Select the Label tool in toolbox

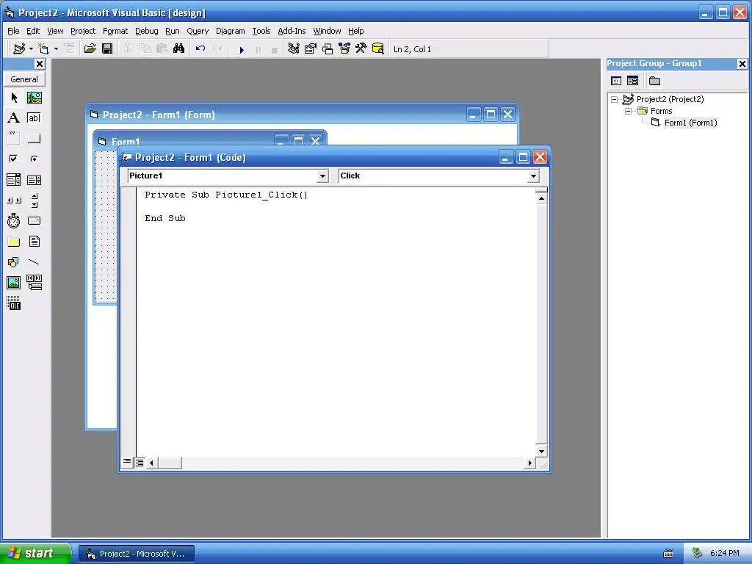[x=14, y=118]
